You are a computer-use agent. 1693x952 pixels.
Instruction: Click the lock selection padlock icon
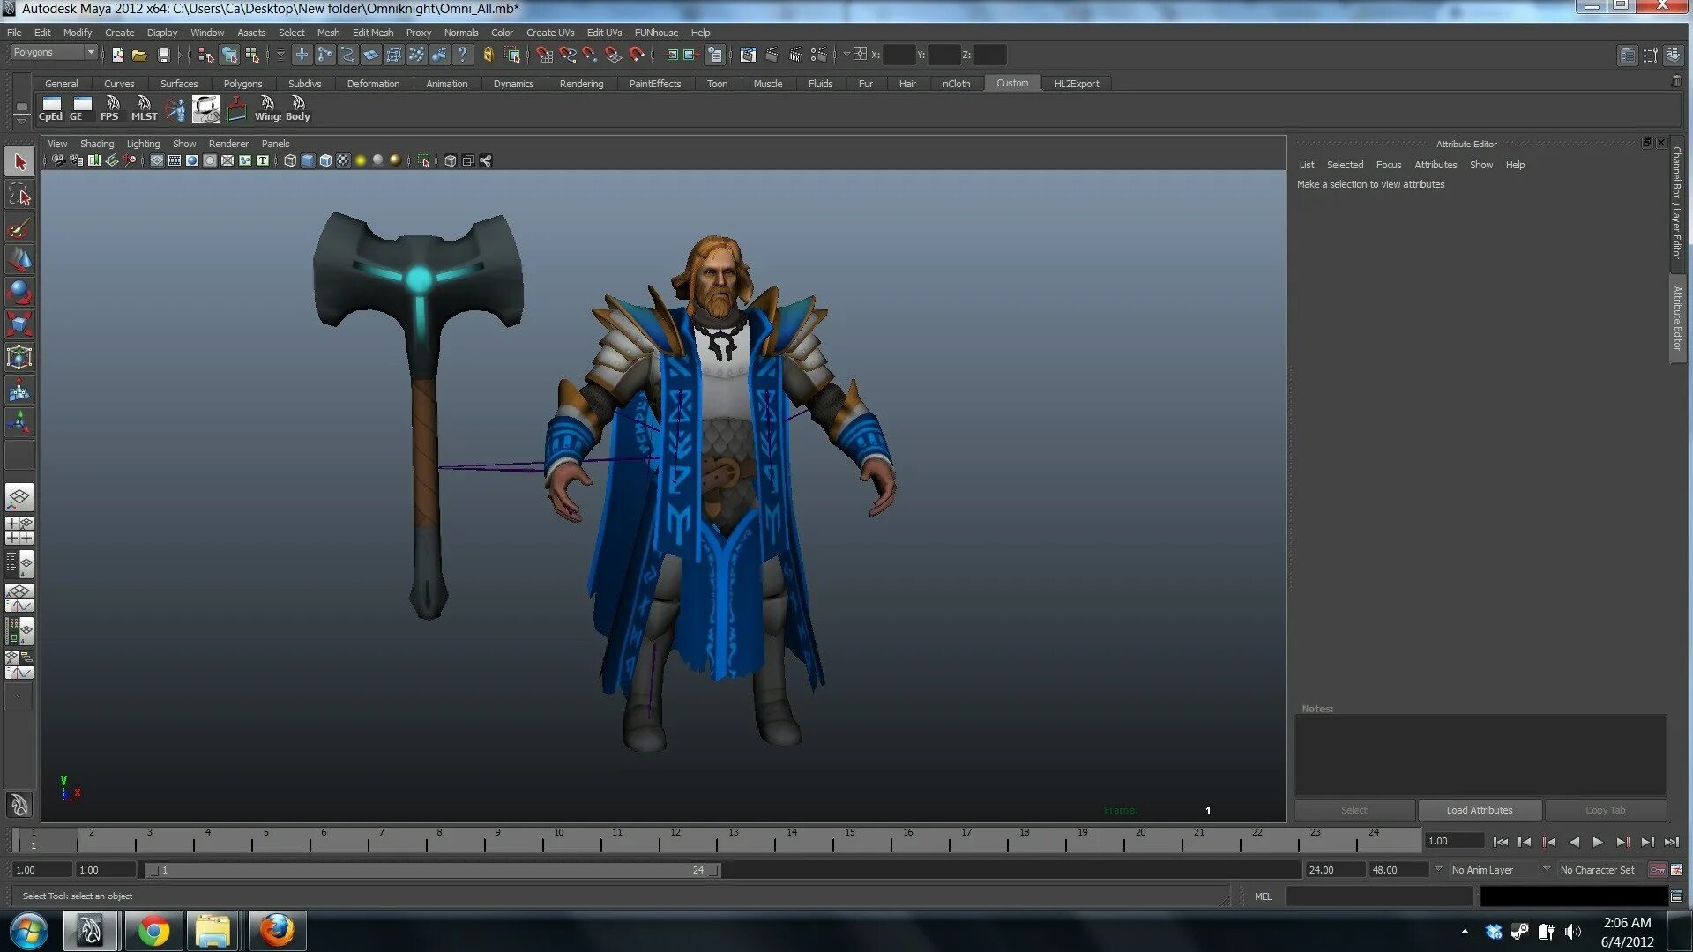488,55
